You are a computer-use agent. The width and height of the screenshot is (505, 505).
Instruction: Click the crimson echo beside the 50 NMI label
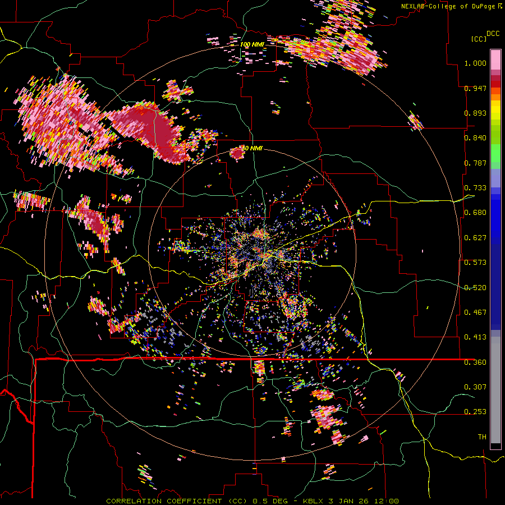point(237,153)
